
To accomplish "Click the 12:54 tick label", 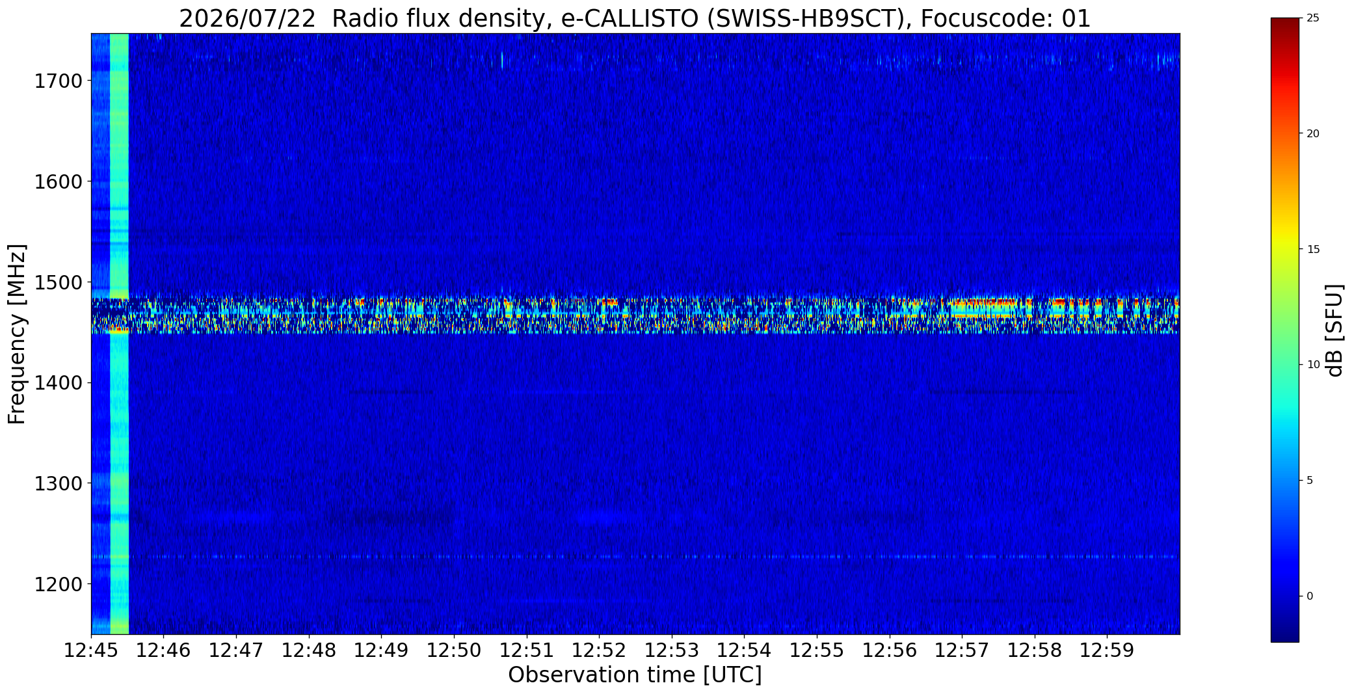I will (x=744, y=650).
